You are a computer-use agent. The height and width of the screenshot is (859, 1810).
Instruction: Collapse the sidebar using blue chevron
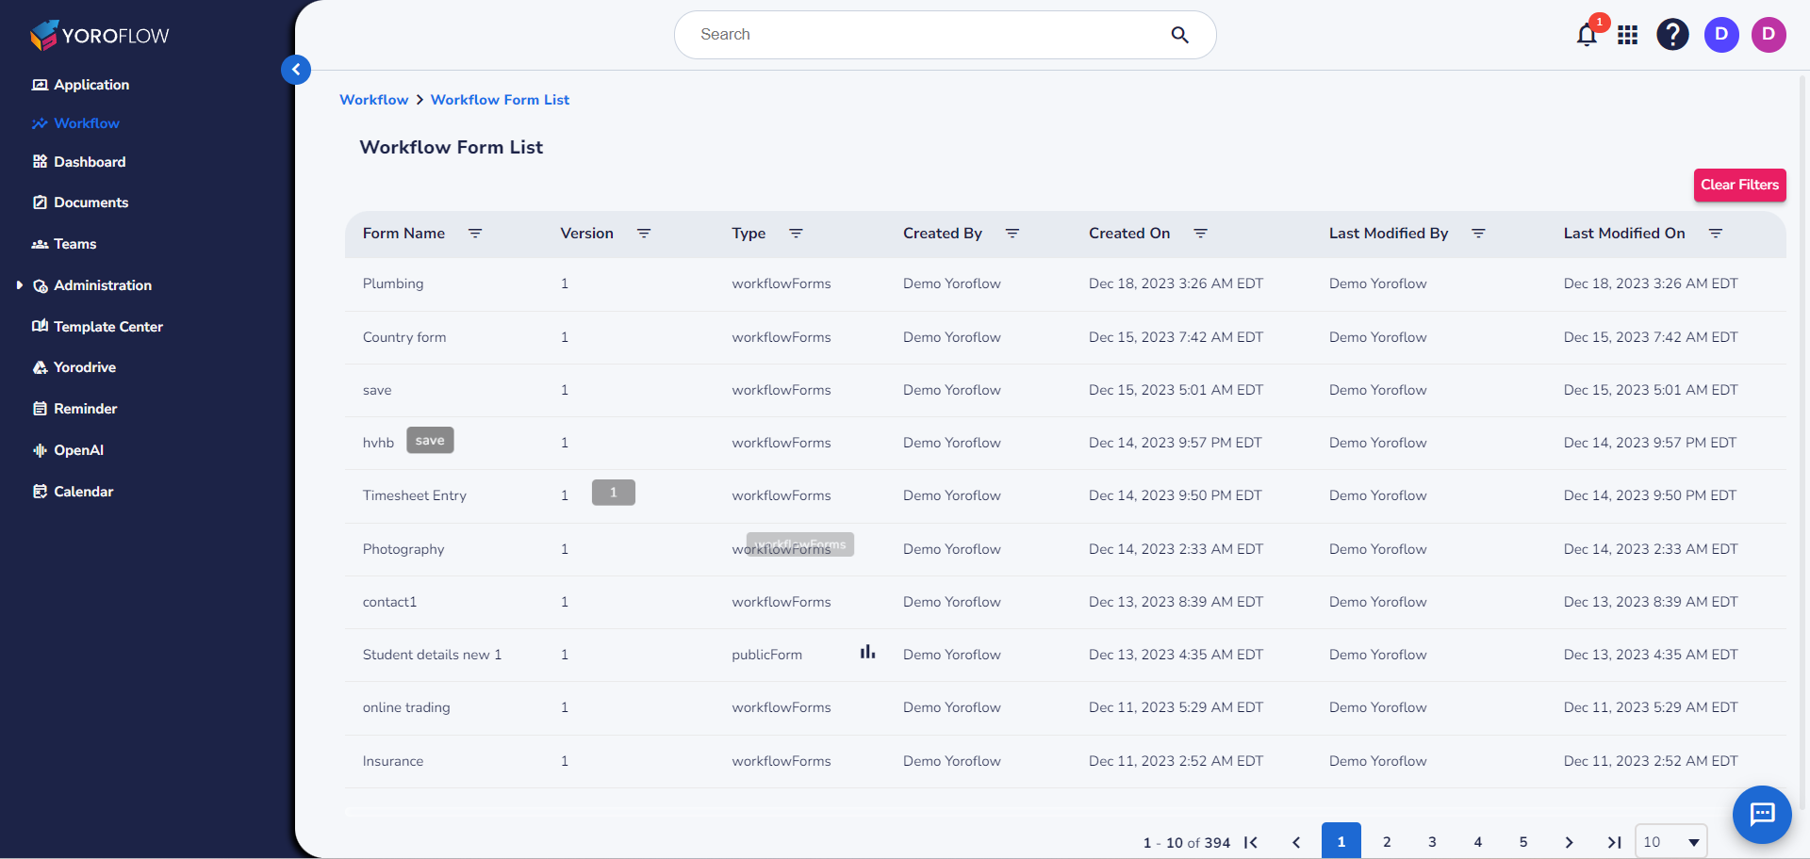pos(296,70)
